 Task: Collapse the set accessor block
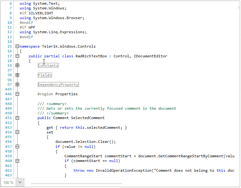pos(17,132)
